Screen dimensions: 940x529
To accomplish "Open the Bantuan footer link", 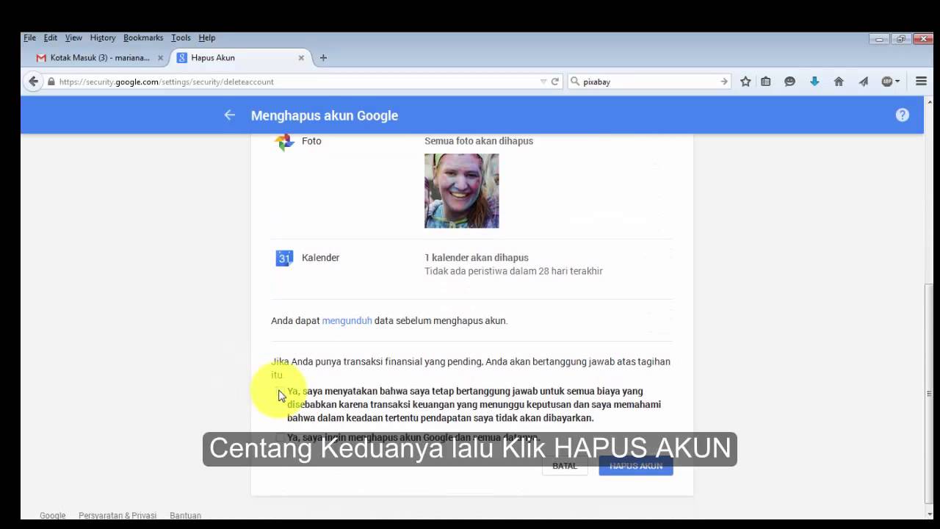I will [185, 516].
